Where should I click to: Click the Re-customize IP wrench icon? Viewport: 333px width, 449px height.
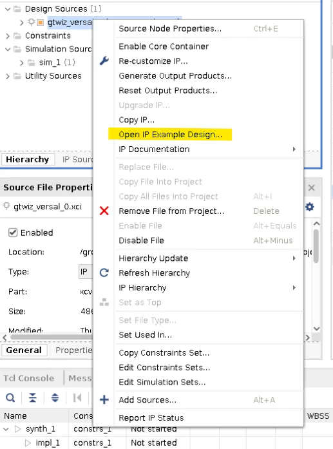click(104, 61)
